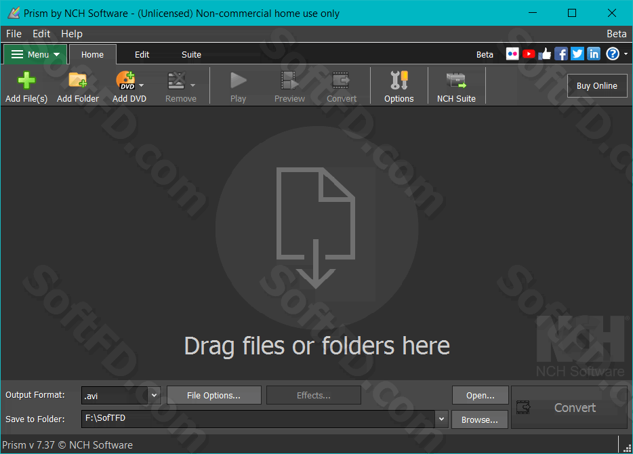Click the 'Save to Folder:' label

pyautogui.click(x=35, y=419)
